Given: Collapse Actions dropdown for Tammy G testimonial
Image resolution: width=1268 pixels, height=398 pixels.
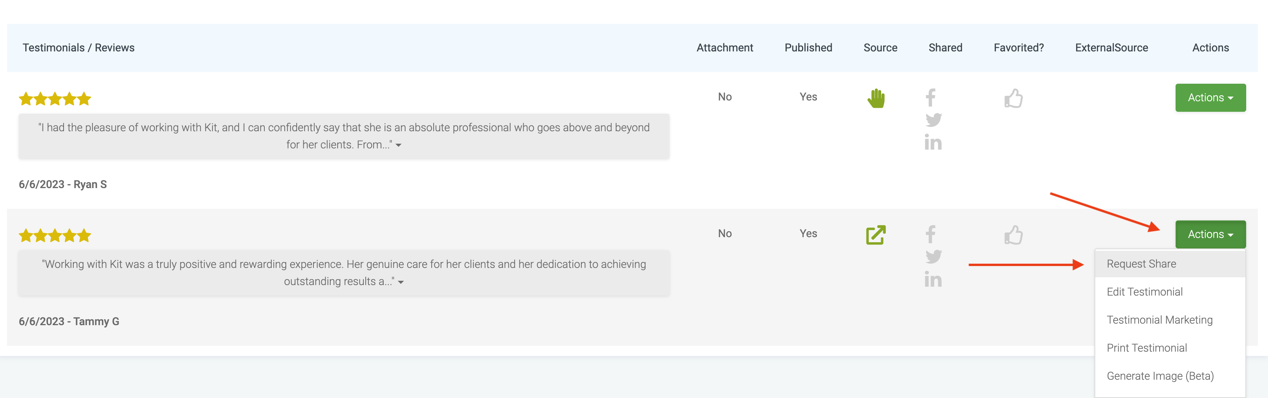Looking at the screenshot, I should pyautogui.click(x=1210, y=234).
